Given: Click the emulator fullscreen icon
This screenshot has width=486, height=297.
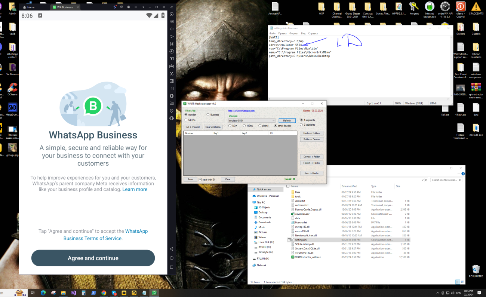Looking at the screenshot, I should click(172, 44).
